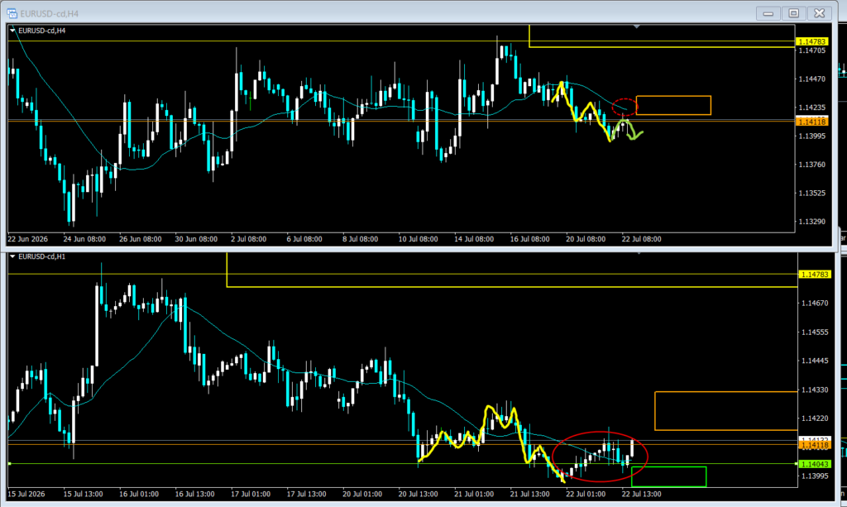
Task: Click the 1.13995 value on H1 price scale
Action: [815, 476]
